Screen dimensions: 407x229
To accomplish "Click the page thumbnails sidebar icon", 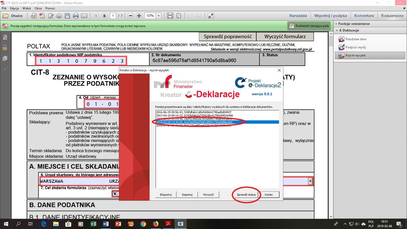I will [5, 38].
